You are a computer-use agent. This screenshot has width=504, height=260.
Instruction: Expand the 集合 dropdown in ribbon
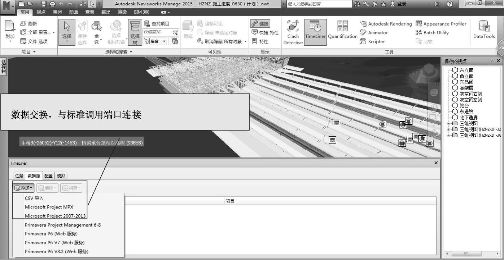coord(155,41)
